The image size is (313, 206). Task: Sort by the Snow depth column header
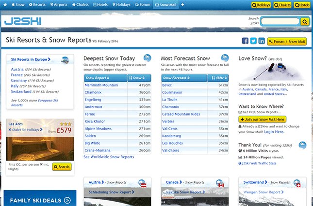(x=139, y=78)
